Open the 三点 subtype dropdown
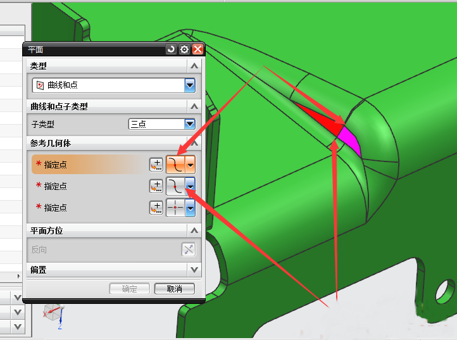Viewport: 457px width, 340px height. (189, 124)
